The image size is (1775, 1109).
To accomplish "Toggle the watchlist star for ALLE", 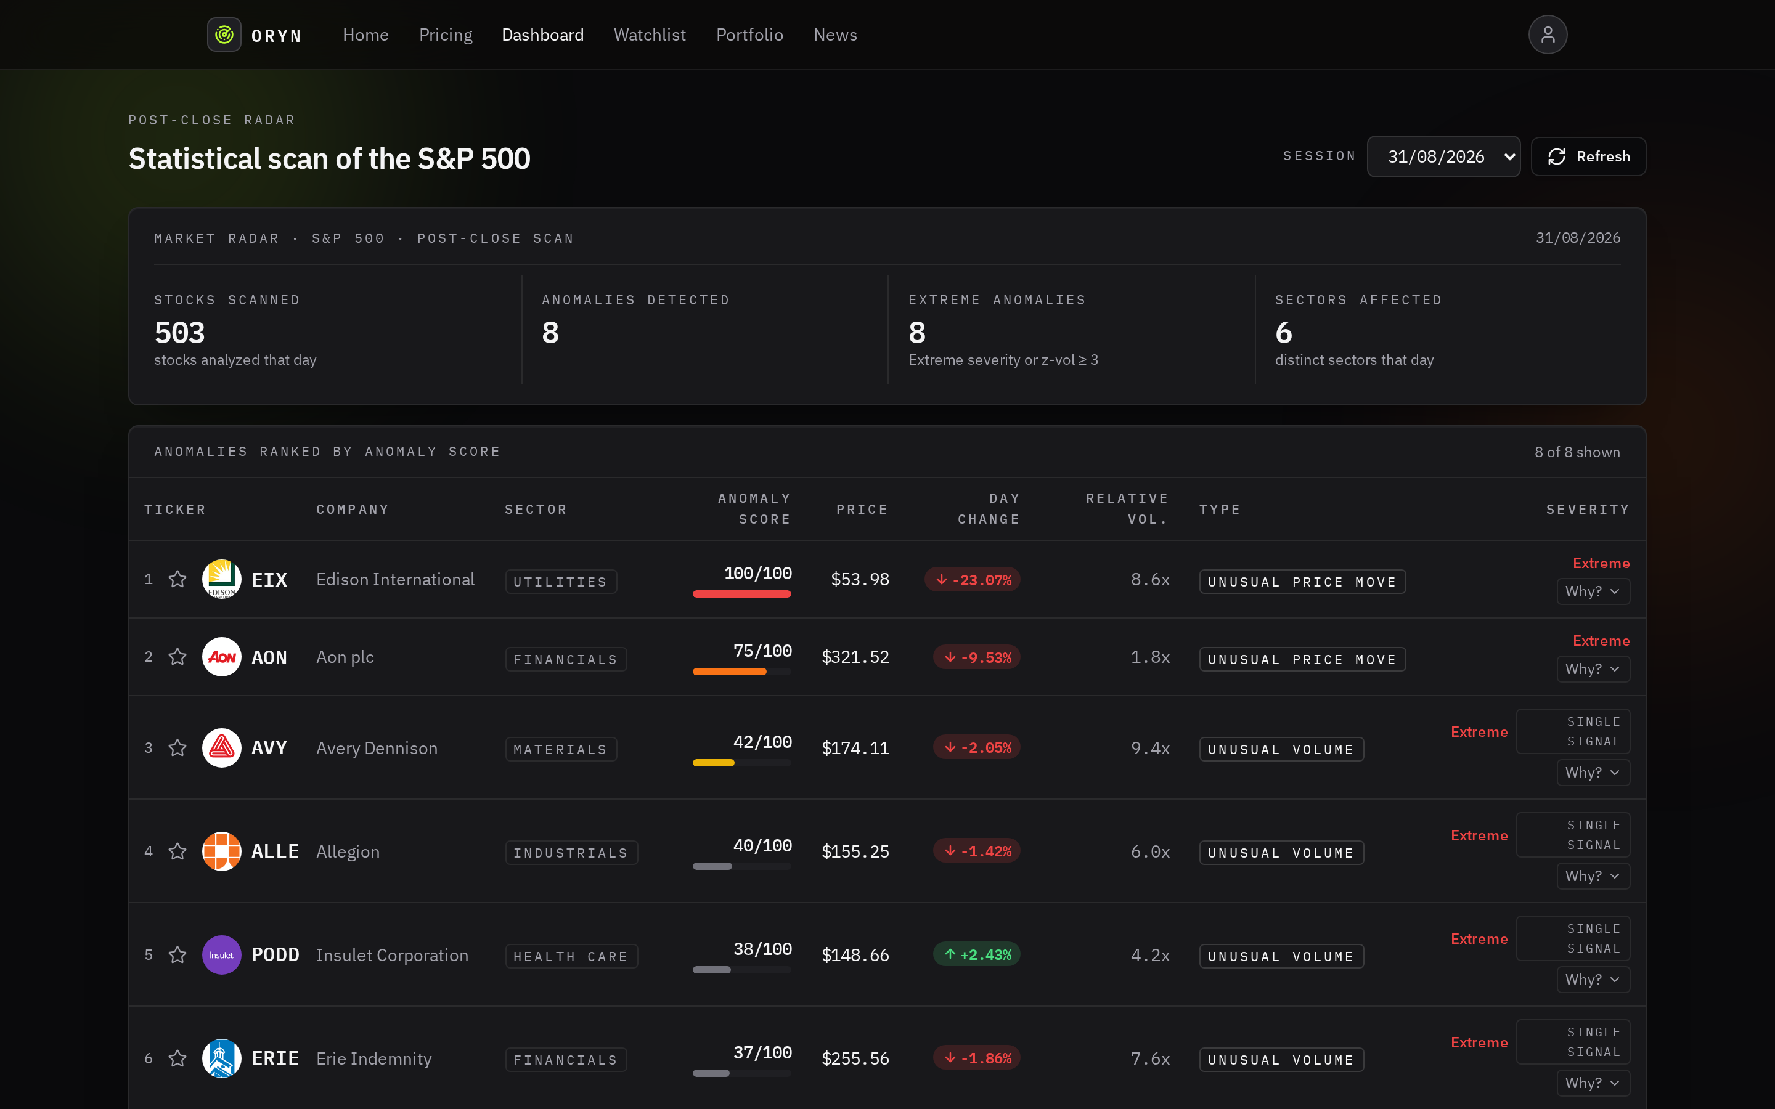I will pos(177,851).
